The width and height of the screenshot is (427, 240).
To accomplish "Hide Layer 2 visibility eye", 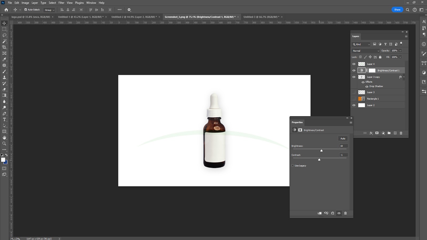I will point(354,105).
